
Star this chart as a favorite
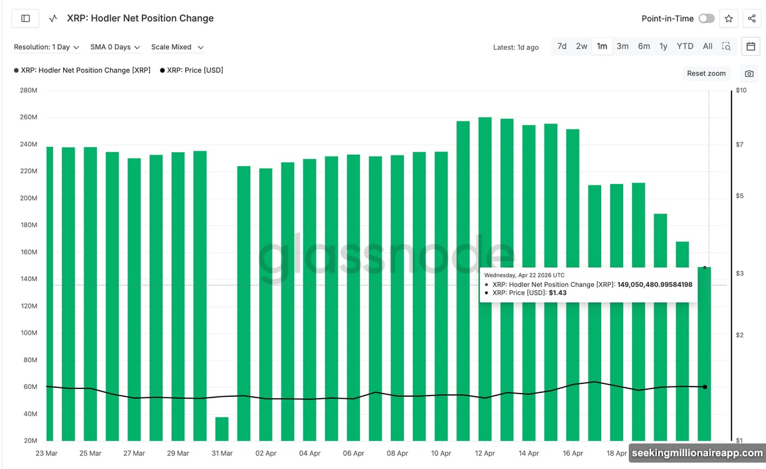[x=728, y=18]
